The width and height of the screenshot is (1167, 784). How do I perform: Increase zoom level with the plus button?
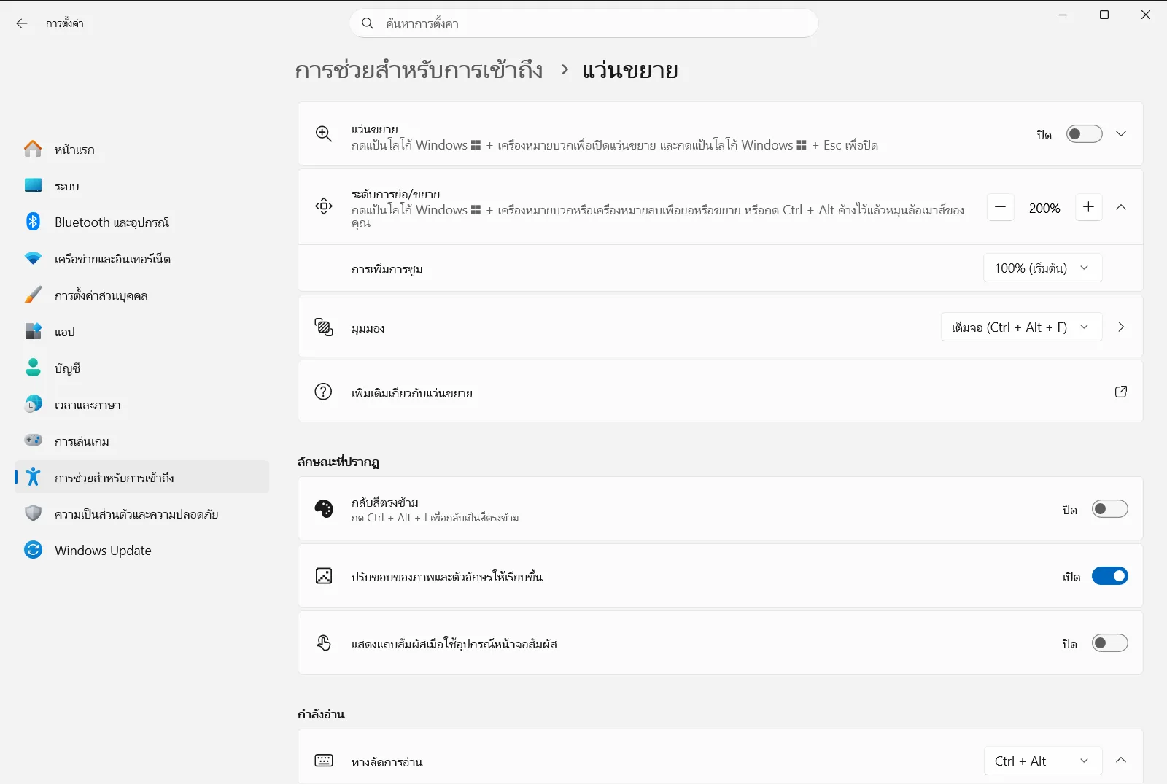click(x=1088, y=208)
